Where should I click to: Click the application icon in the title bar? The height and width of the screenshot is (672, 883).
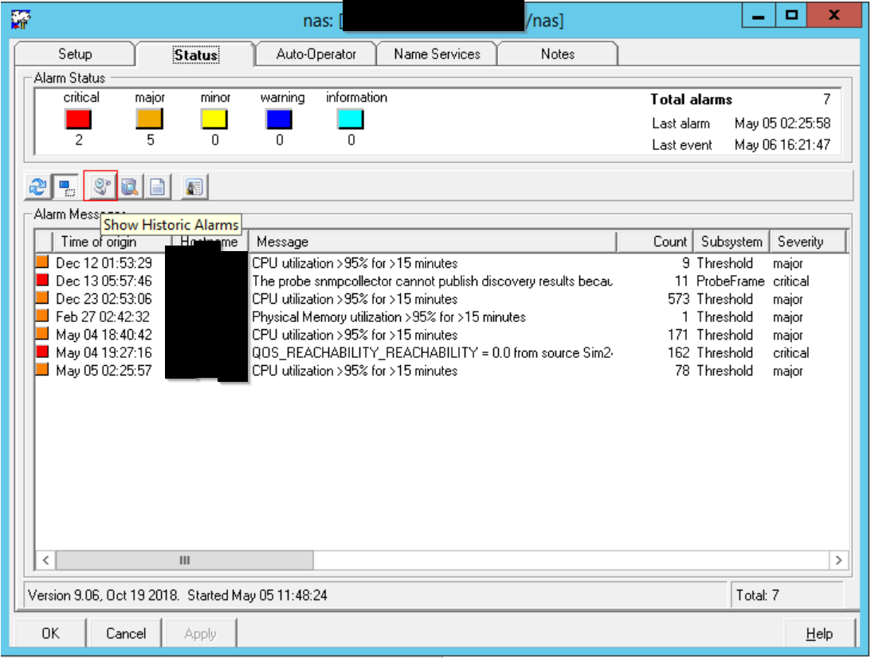tap(22, 19)
